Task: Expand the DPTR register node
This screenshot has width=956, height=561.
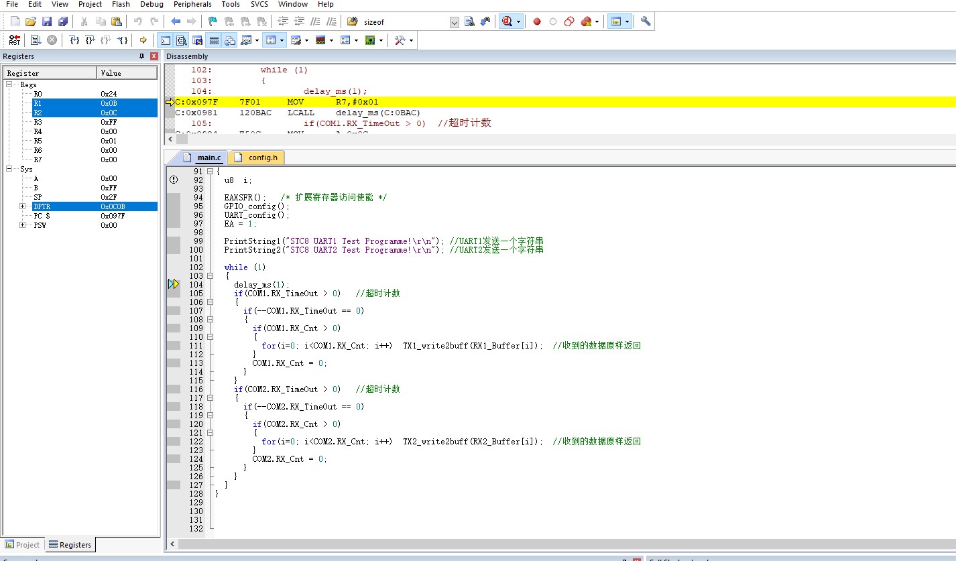Action: coord(23,206)
